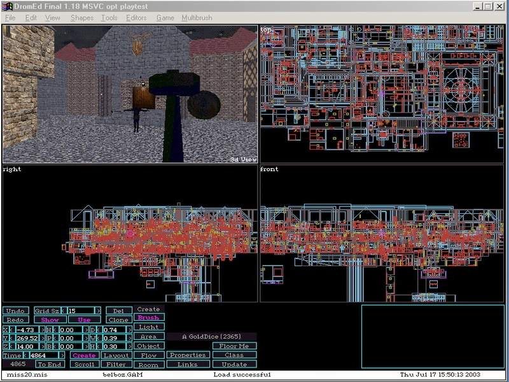509x382 pixels.
Task: Open the View menu
Action: [53, 18]
